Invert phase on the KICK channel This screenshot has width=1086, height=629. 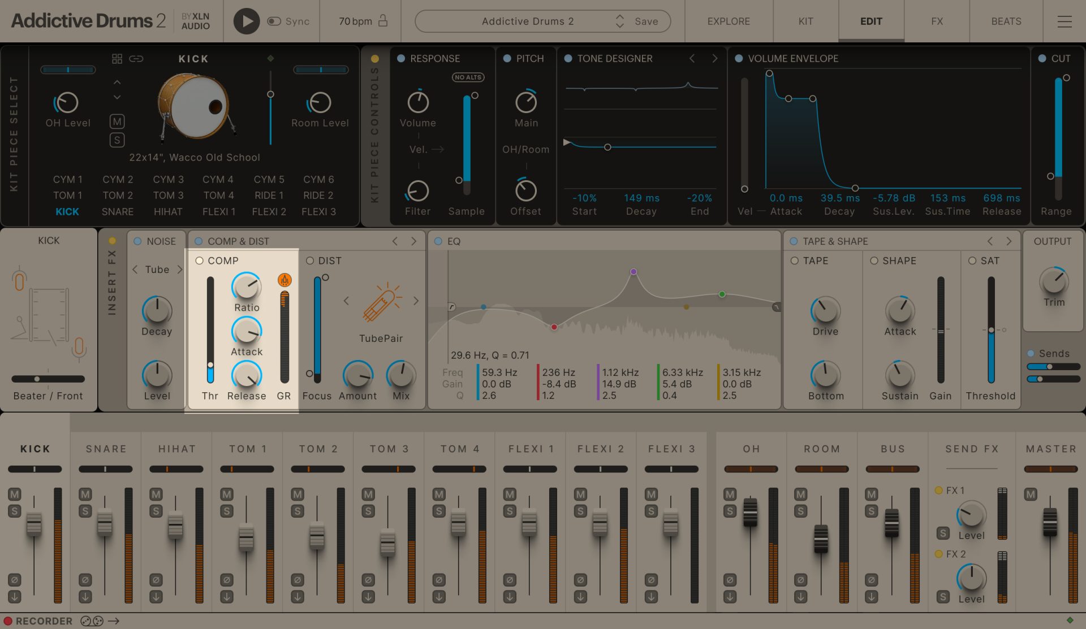click(14, 580)
